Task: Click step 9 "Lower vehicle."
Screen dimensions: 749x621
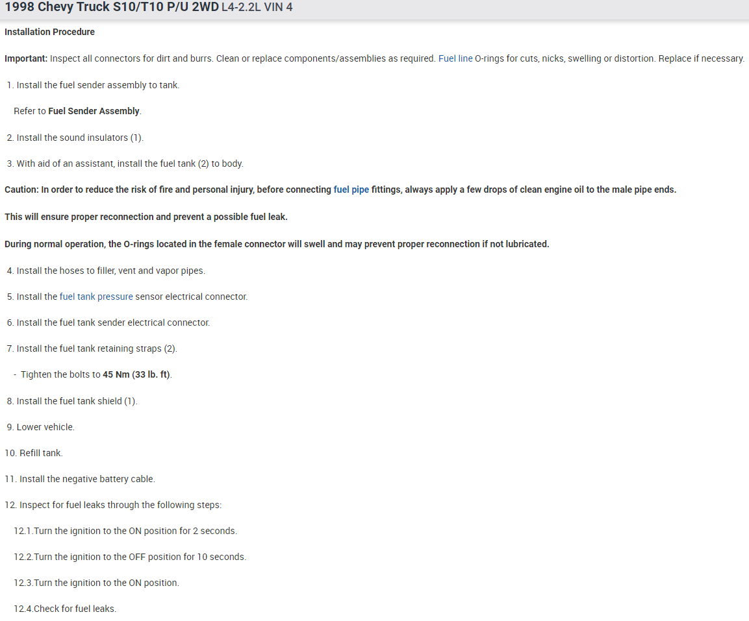Action: pos(45,427)
